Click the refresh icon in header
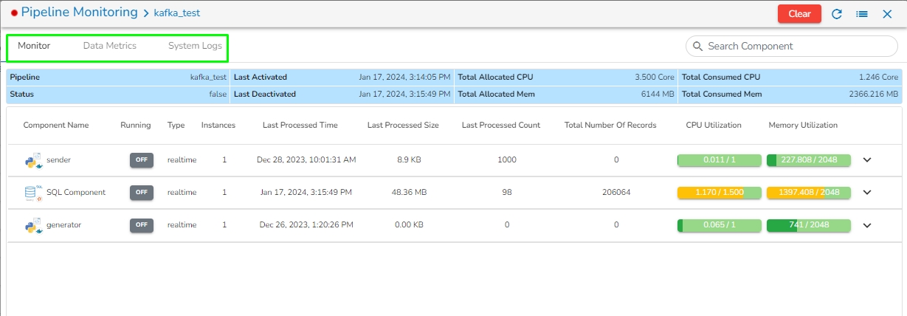The image size is (907, 316). point(837,14)
